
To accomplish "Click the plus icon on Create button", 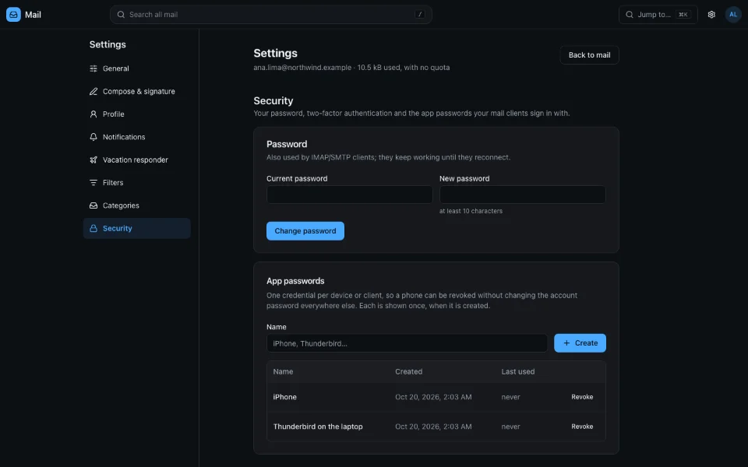I will 566,343.
